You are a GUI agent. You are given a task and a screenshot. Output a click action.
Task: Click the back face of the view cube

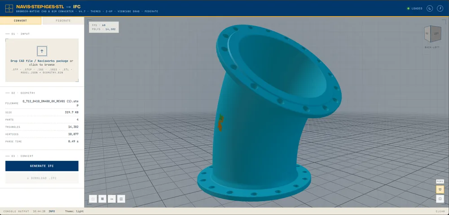(x=427, y=34)
